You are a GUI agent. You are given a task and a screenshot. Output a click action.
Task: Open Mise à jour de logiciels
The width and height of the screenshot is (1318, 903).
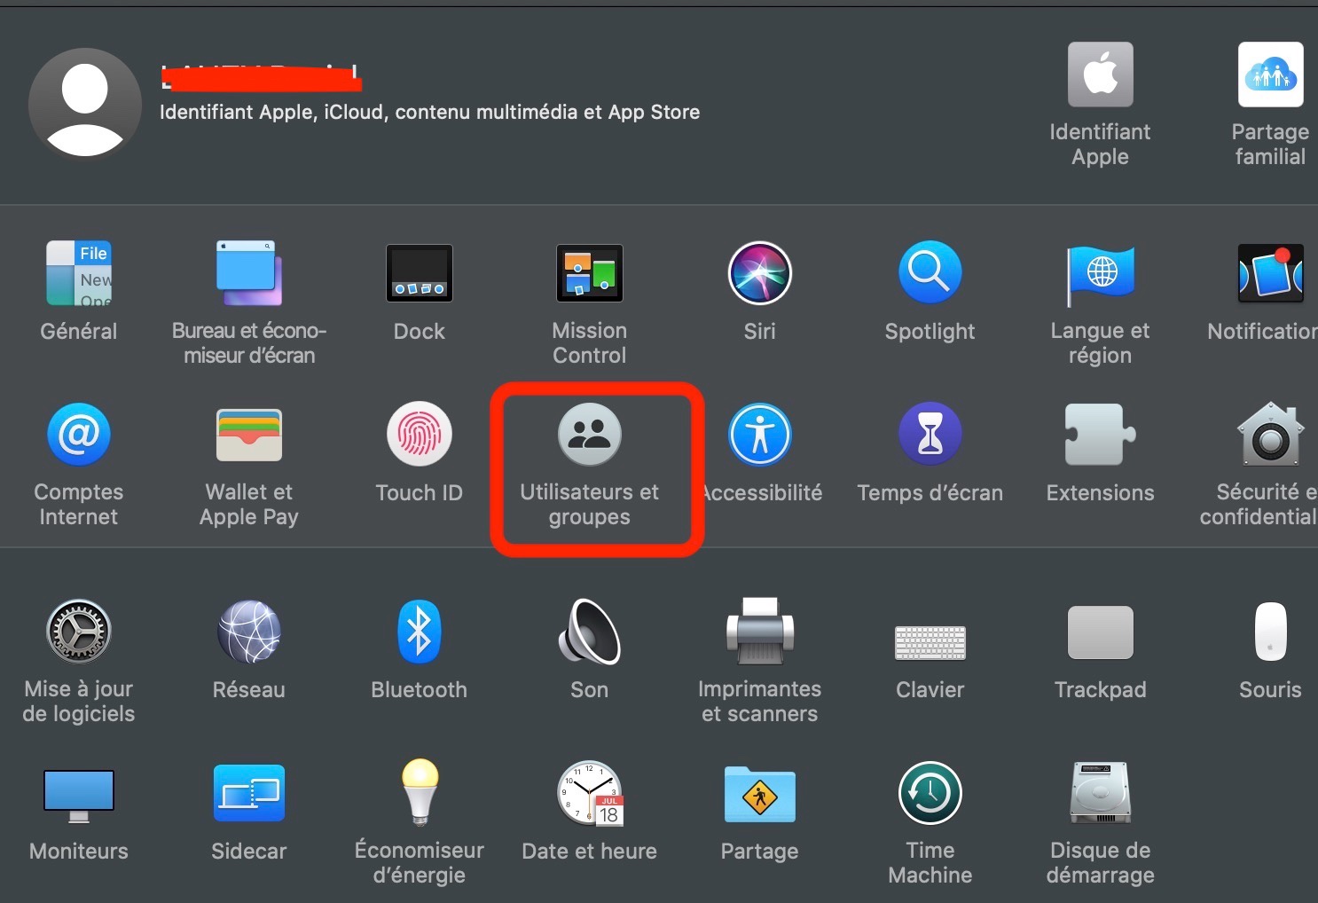pos(79,632)
